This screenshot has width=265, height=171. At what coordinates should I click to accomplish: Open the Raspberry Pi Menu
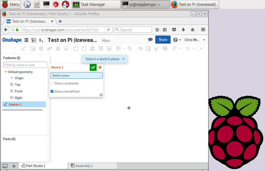pos(11,4)
